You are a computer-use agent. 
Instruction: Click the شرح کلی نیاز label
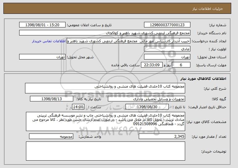pos(215,88)
